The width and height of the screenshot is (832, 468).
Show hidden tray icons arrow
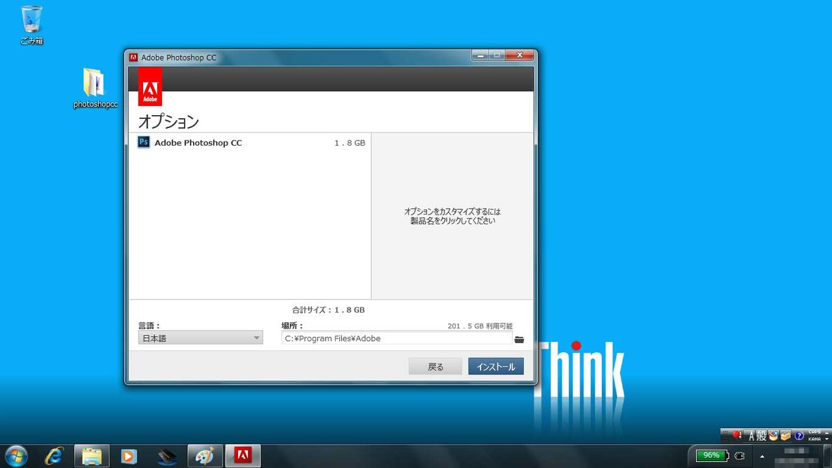[x=762, y=456]
